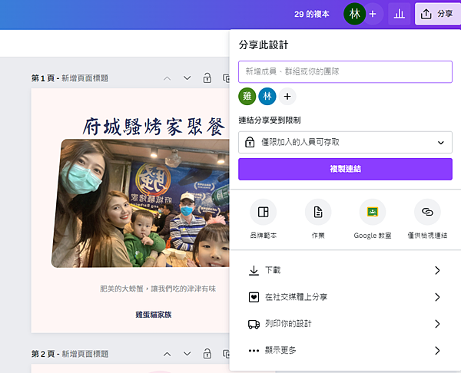Expand chevron on the 在社交媒體上分享 row

point(437,297)
